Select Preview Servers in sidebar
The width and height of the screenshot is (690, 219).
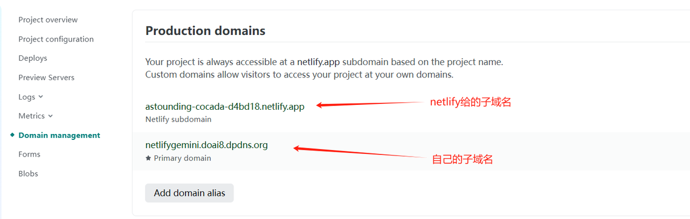(x=46, y=77)
